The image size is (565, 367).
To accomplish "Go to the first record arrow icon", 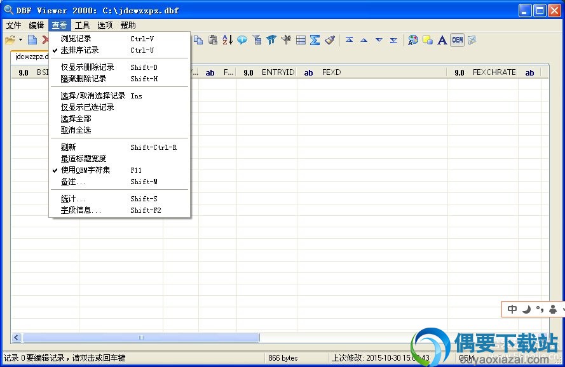I will (349, 39).
